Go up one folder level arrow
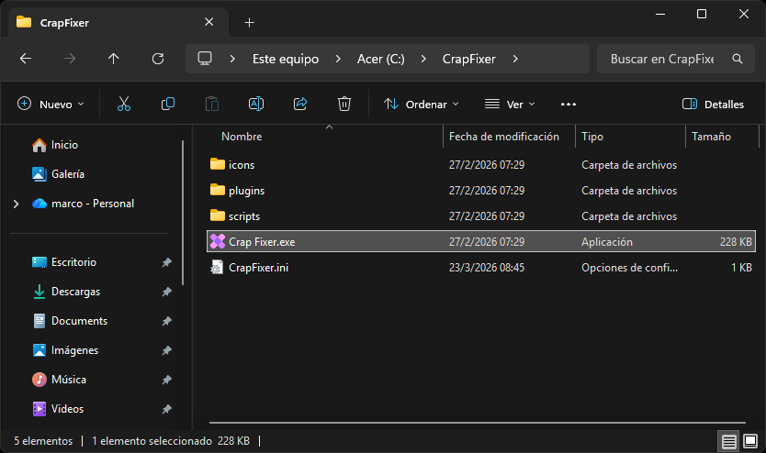Screen dimensions: 766x453 point(113,59)
